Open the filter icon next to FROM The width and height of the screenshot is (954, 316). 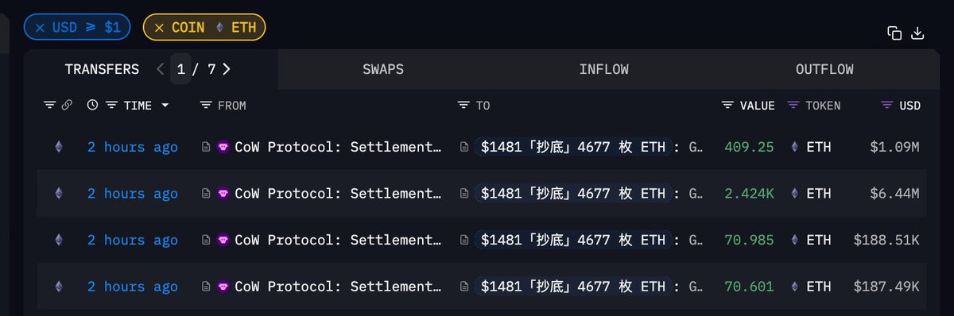(x=206, y=105)
